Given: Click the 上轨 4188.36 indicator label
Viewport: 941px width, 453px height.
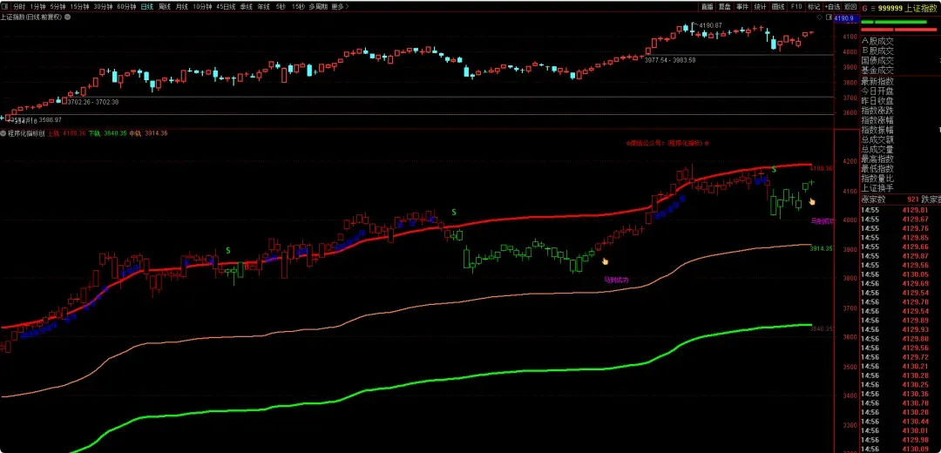Looking at the screenshot, I should 66,133.
